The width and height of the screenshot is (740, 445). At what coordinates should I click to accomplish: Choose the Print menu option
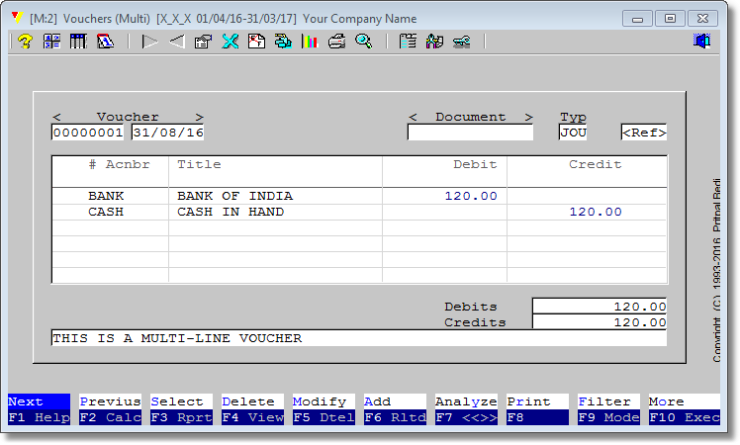point(537,401)
